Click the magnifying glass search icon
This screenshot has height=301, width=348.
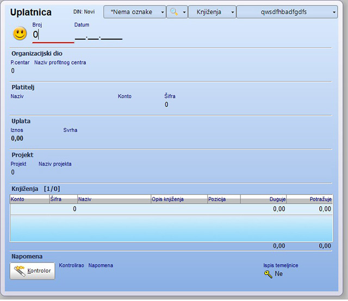pyautogui.click(x=173, y=12)
